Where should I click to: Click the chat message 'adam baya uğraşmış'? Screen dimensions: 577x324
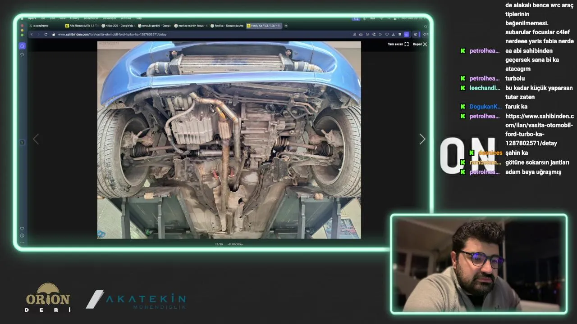pos(533,172)
